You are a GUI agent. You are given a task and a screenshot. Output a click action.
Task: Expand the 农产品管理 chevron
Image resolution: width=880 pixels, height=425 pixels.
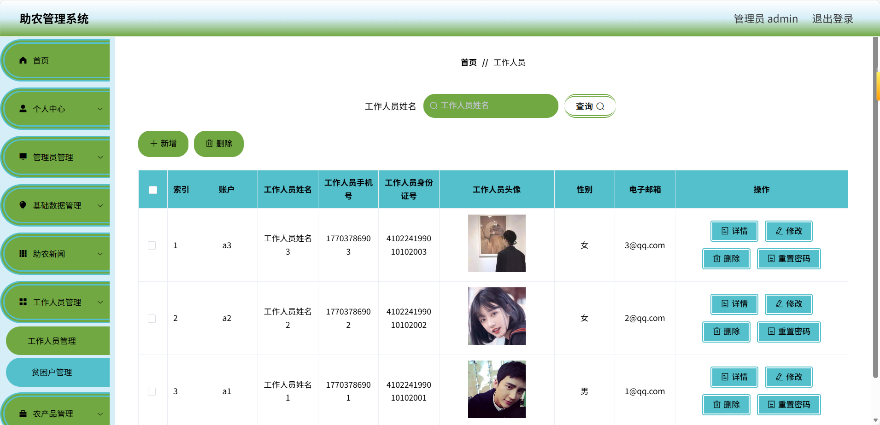point(100,413)
